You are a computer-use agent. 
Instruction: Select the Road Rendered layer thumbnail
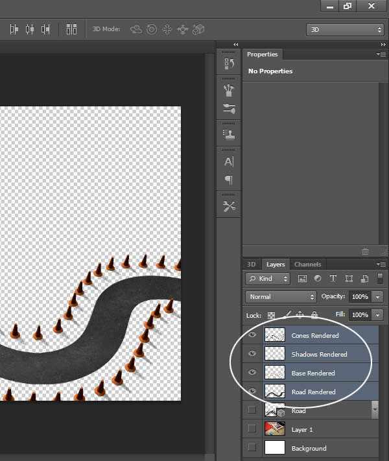point(275,391)
